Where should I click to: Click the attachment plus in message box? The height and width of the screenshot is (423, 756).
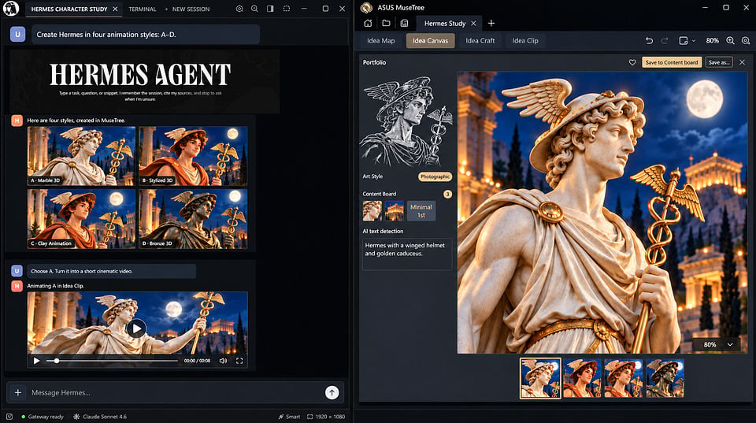[18, 392]
